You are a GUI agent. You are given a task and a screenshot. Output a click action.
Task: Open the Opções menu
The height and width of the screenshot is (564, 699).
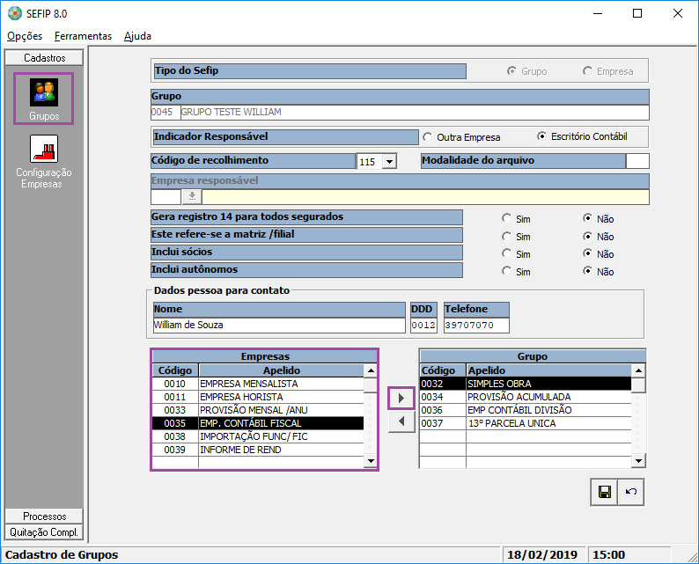25,36
